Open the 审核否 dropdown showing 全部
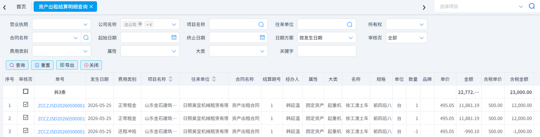 pos(406,38)
